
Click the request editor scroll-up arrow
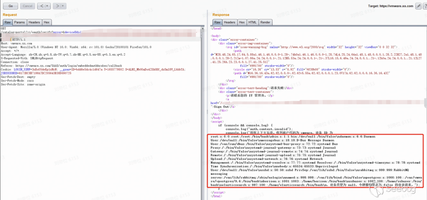click(202, 28)
